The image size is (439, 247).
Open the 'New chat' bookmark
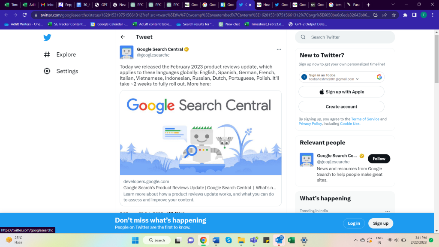[229, 24]
